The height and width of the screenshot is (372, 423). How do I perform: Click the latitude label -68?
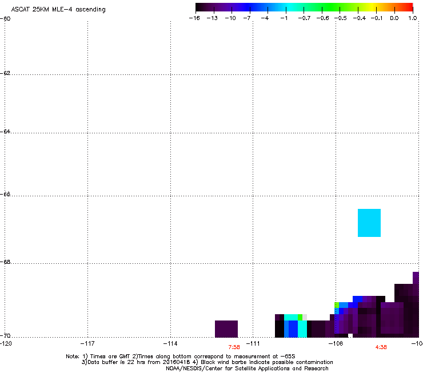tap(5, 262)
